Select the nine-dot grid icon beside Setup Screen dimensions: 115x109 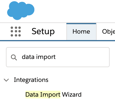(x=16, y=32)
